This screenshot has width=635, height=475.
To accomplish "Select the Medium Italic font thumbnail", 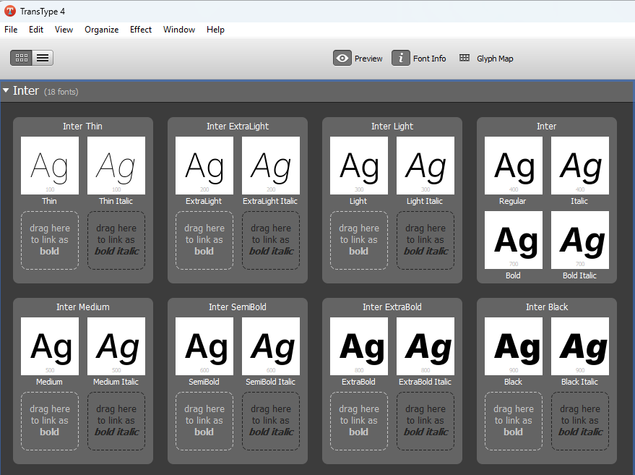I will (x=116, y=346).
